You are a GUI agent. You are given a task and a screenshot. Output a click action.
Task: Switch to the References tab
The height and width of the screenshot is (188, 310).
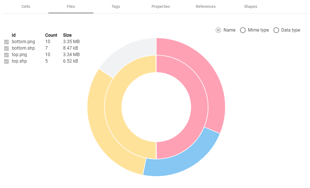(x=205, y=6)
